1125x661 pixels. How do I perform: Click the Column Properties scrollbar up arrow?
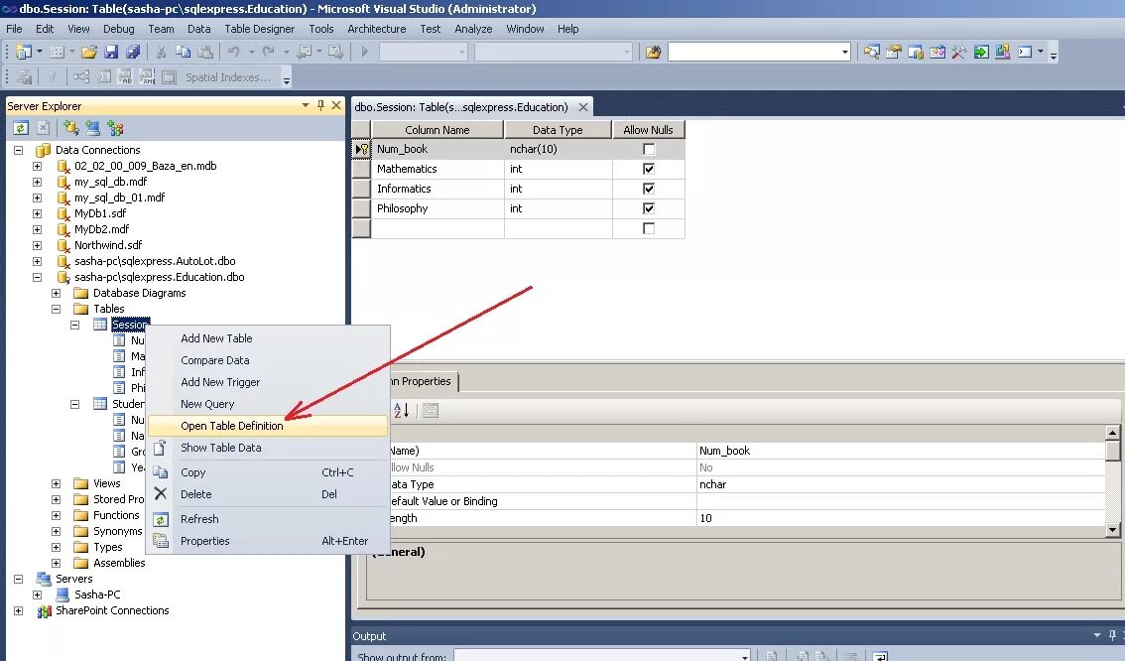pyautogui.click(x=1112, y=432)
